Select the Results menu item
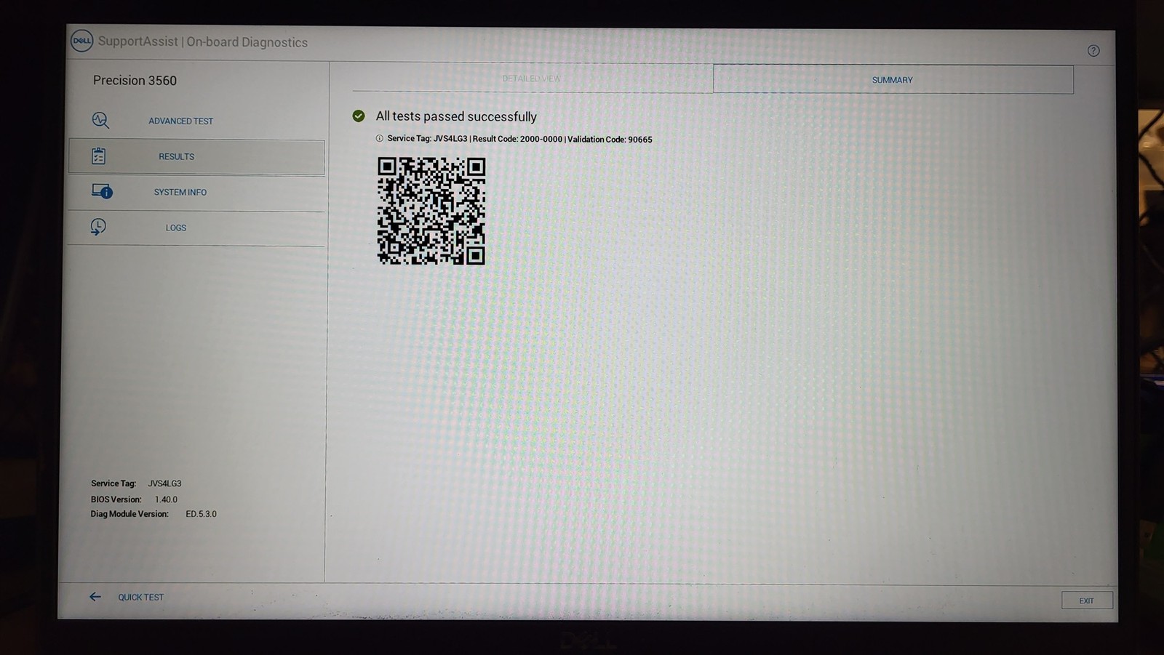The width and height of the screenshot is (1164, 655). 196,157
